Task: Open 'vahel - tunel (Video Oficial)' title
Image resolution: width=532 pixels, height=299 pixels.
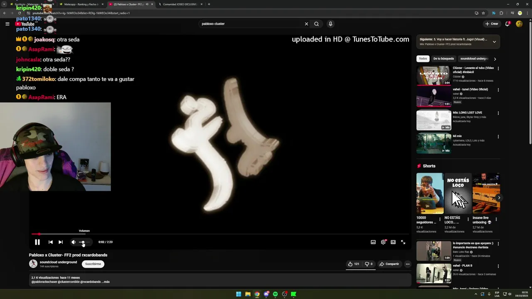Action: tap(470, 89)
